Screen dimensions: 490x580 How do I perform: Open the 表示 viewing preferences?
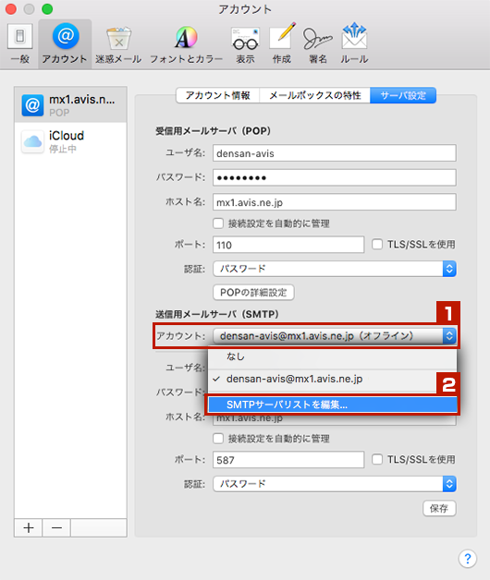[x=245, y=43]
